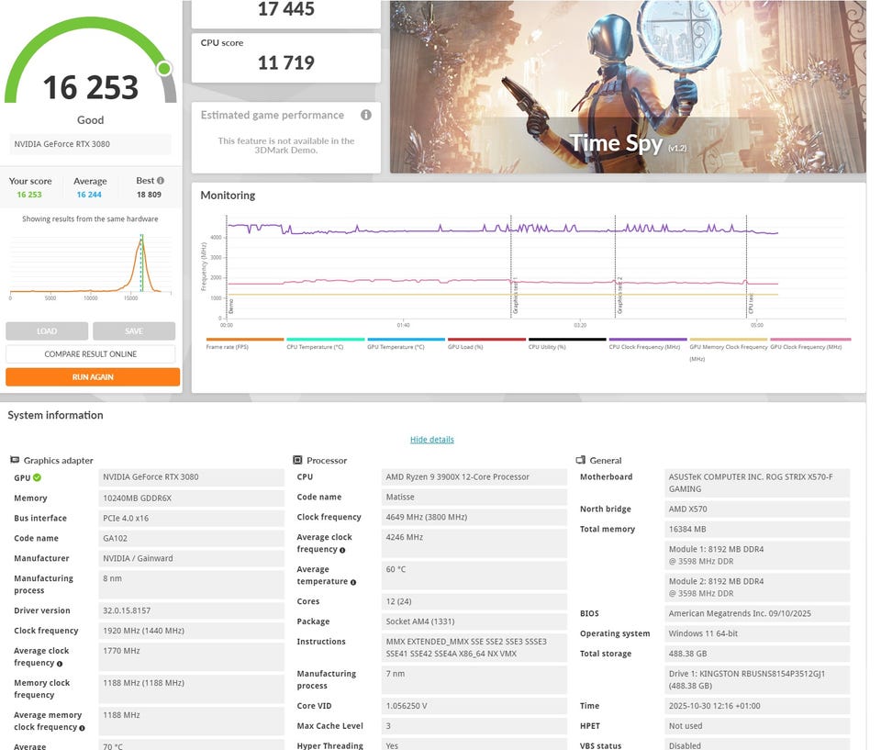Click the Drive 1: KINGSTON storage entry
Screen dimensions: 881x750
click(x=757, y=679)
